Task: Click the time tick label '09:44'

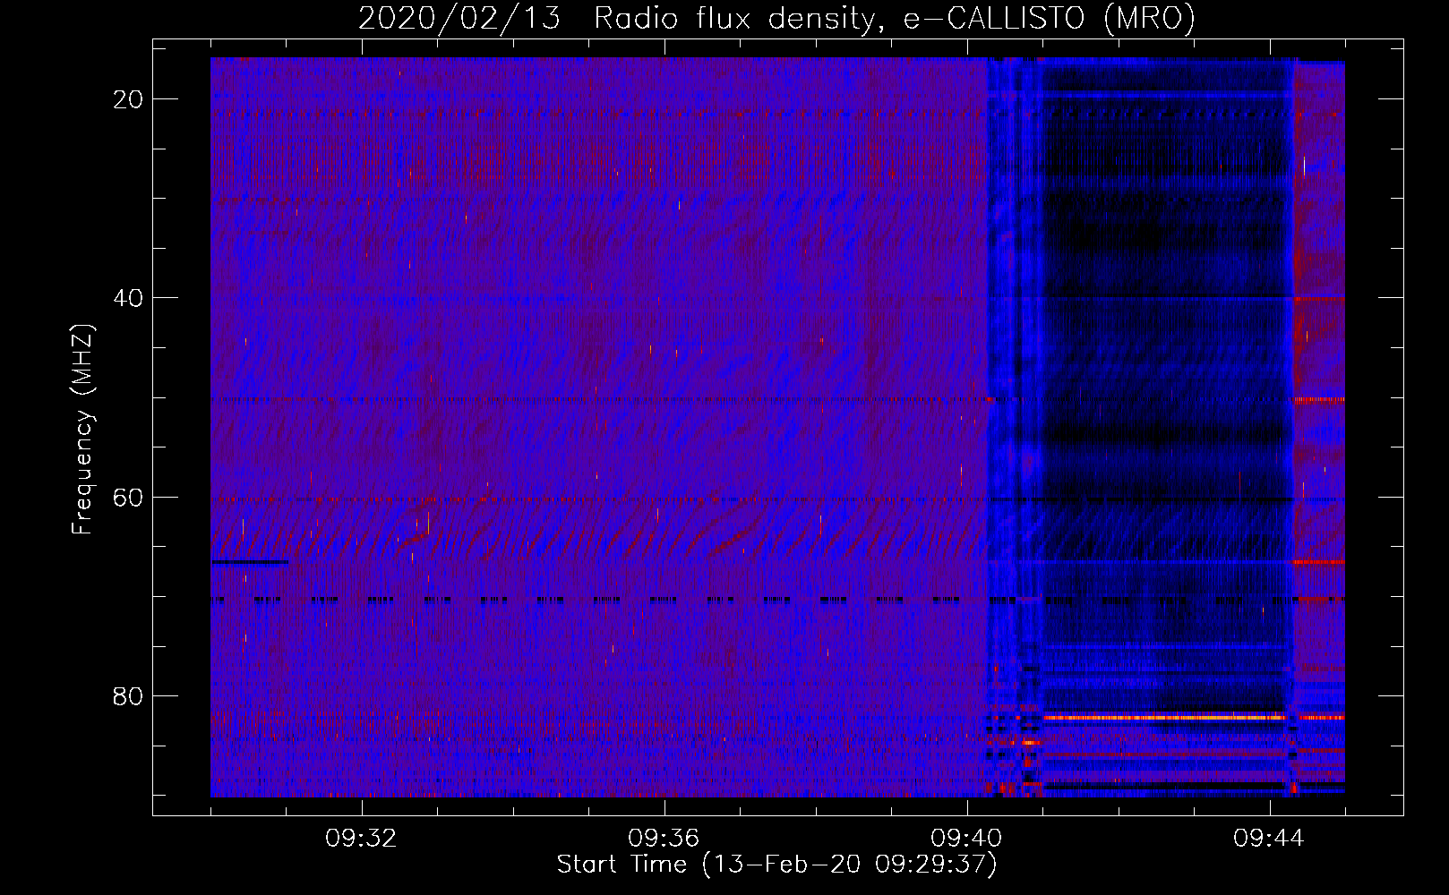Action: click(x=1270, y=839)
